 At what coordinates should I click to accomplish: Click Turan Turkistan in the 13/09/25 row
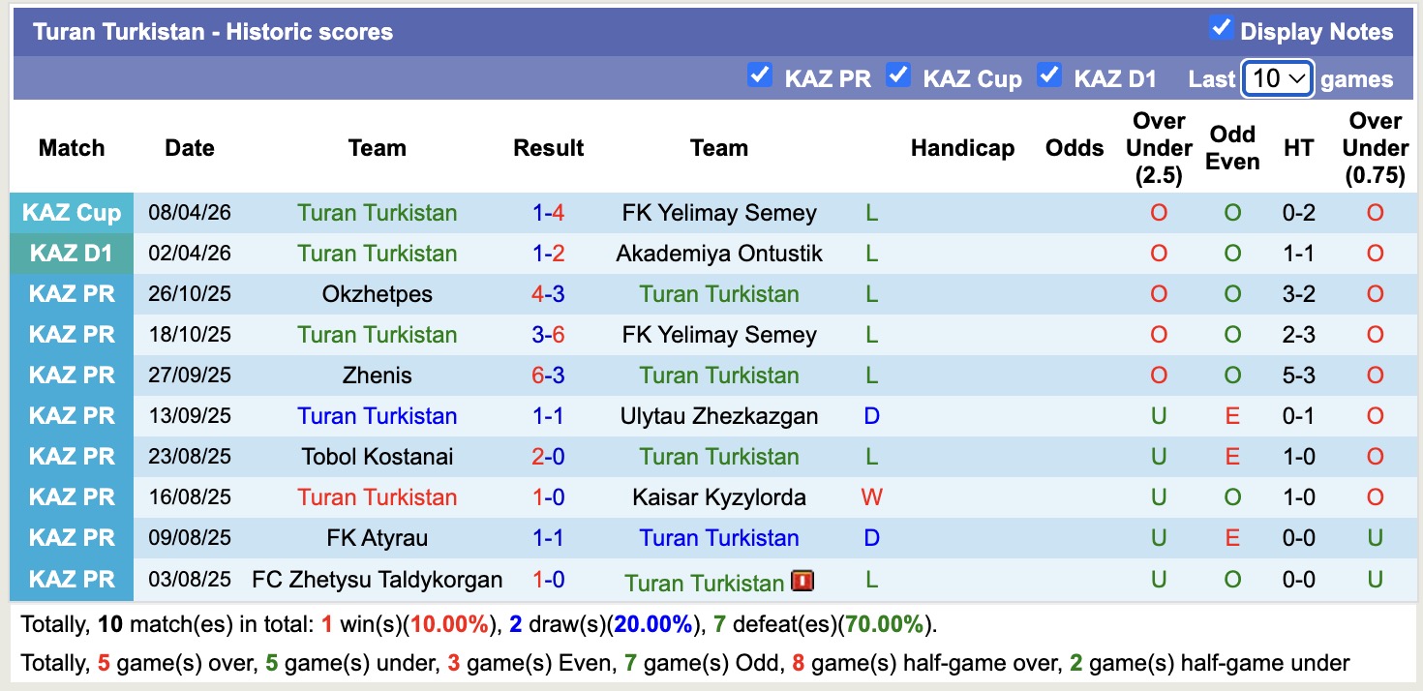[378, 415]
